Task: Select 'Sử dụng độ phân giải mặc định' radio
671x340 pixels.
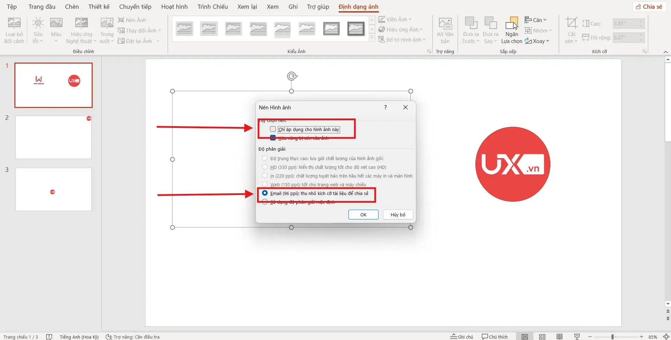Action: coord(265,202)
